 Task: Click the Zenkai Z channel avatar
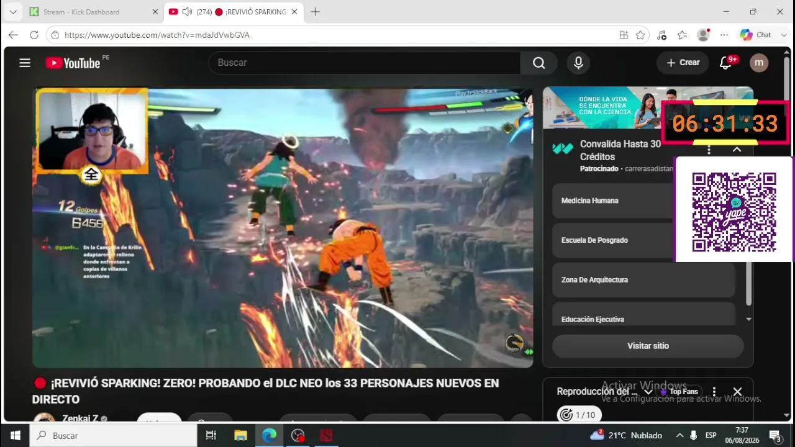tap(43, 418)
